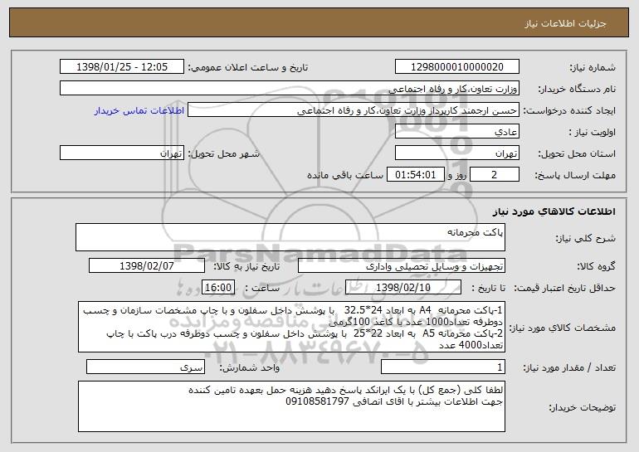Viewport: 639px width, 452px height.
Task: Click the label گروه کالا
Action: point(596,267)
